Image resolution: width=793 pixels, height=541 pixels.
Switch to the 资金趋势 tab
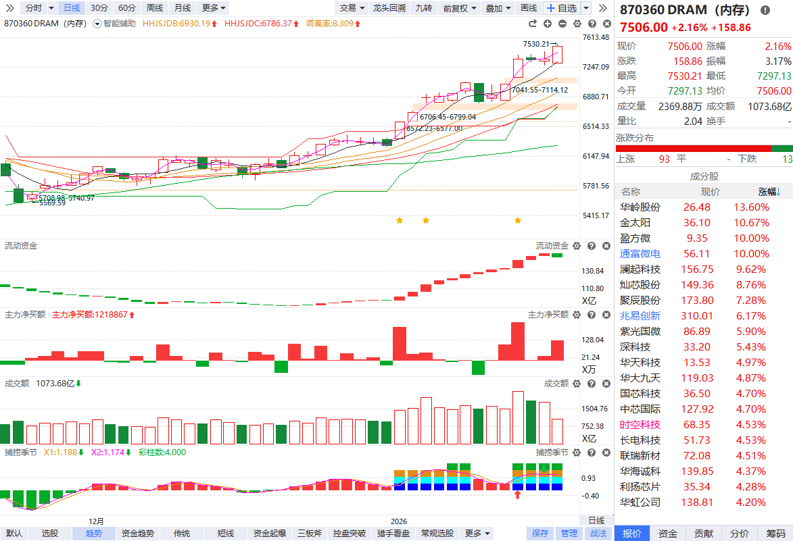click(x=138, y=534)
